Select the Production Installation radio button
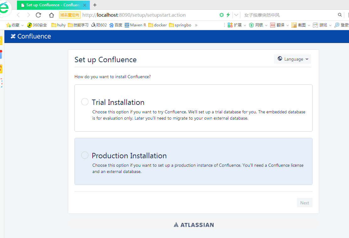 85,155
